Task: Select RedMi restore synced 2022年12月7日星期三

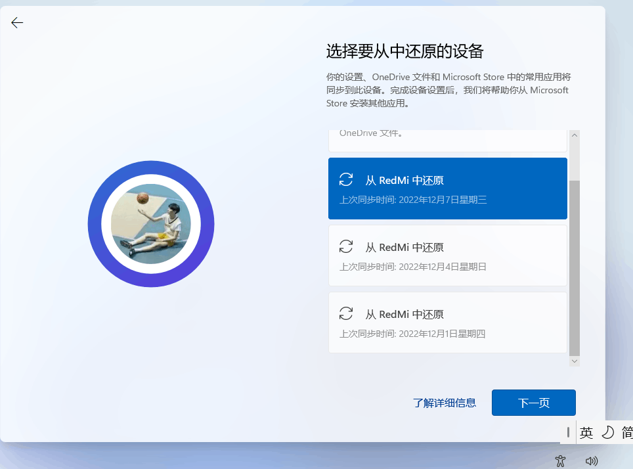Action: click(x=448, y=189)
